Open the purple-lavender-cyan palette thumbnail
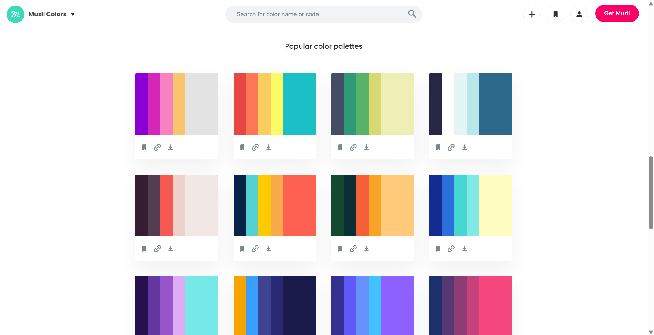Viewport: 654px width, 335px height. click(x=177, y=305)
